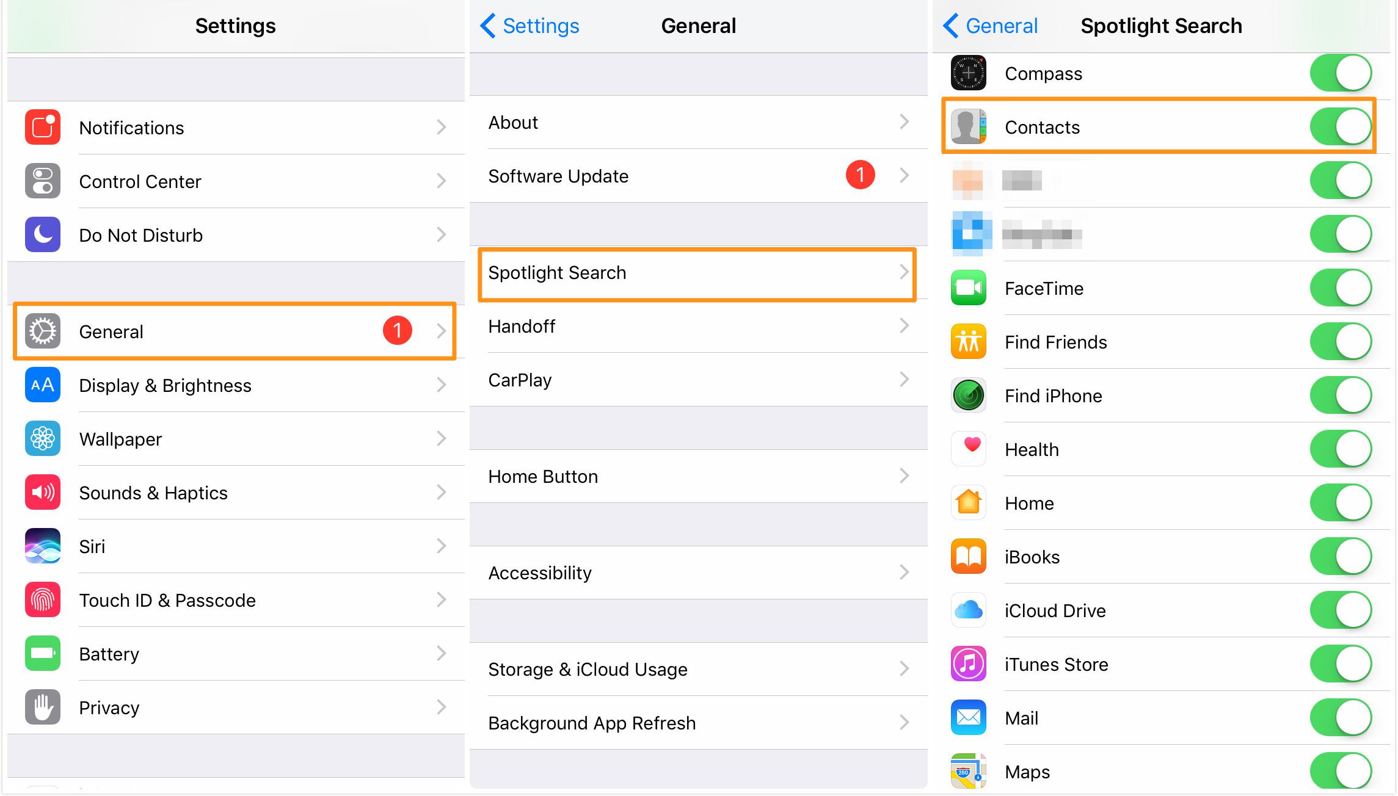Select the Touch ID fingerprint icon
Screen dimensions: 1398x796
point(43,600)
